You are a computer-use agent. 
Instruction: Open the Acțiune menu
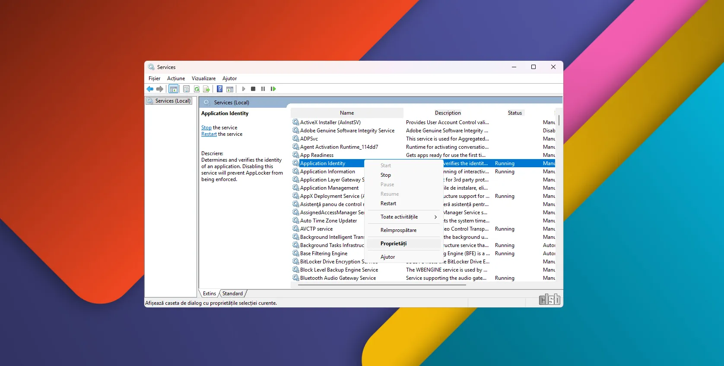(x=176, y=78)
